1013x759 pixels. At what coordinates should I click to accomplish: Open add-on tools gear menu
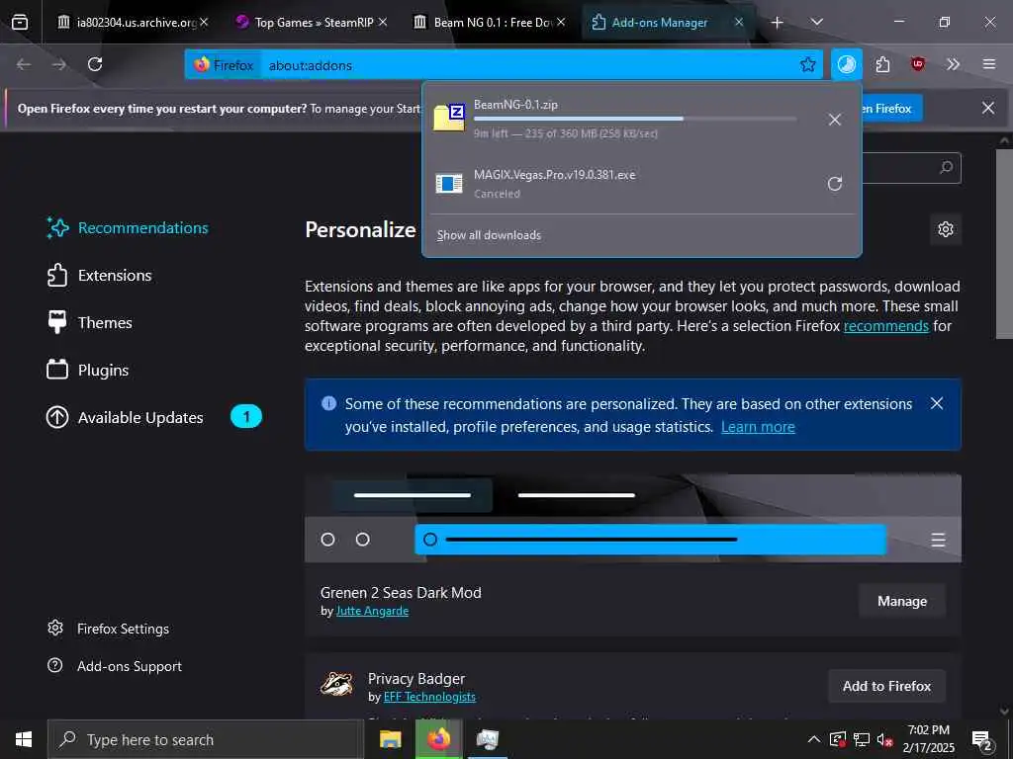(x=946, y=229)
